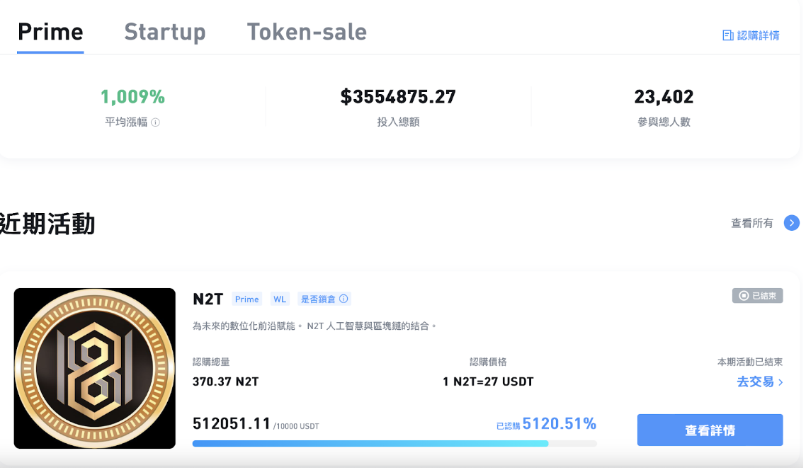Click the Prime tag on N2T
The width and height of the screenshot is (806, 470).
pyautogui.click(x=246, y=299)
